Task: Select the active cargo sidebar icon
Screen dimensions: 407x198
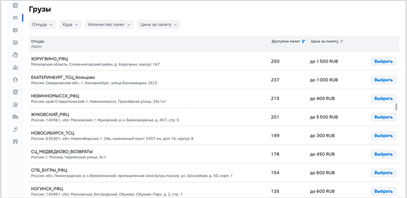Action: click(15, 18)
